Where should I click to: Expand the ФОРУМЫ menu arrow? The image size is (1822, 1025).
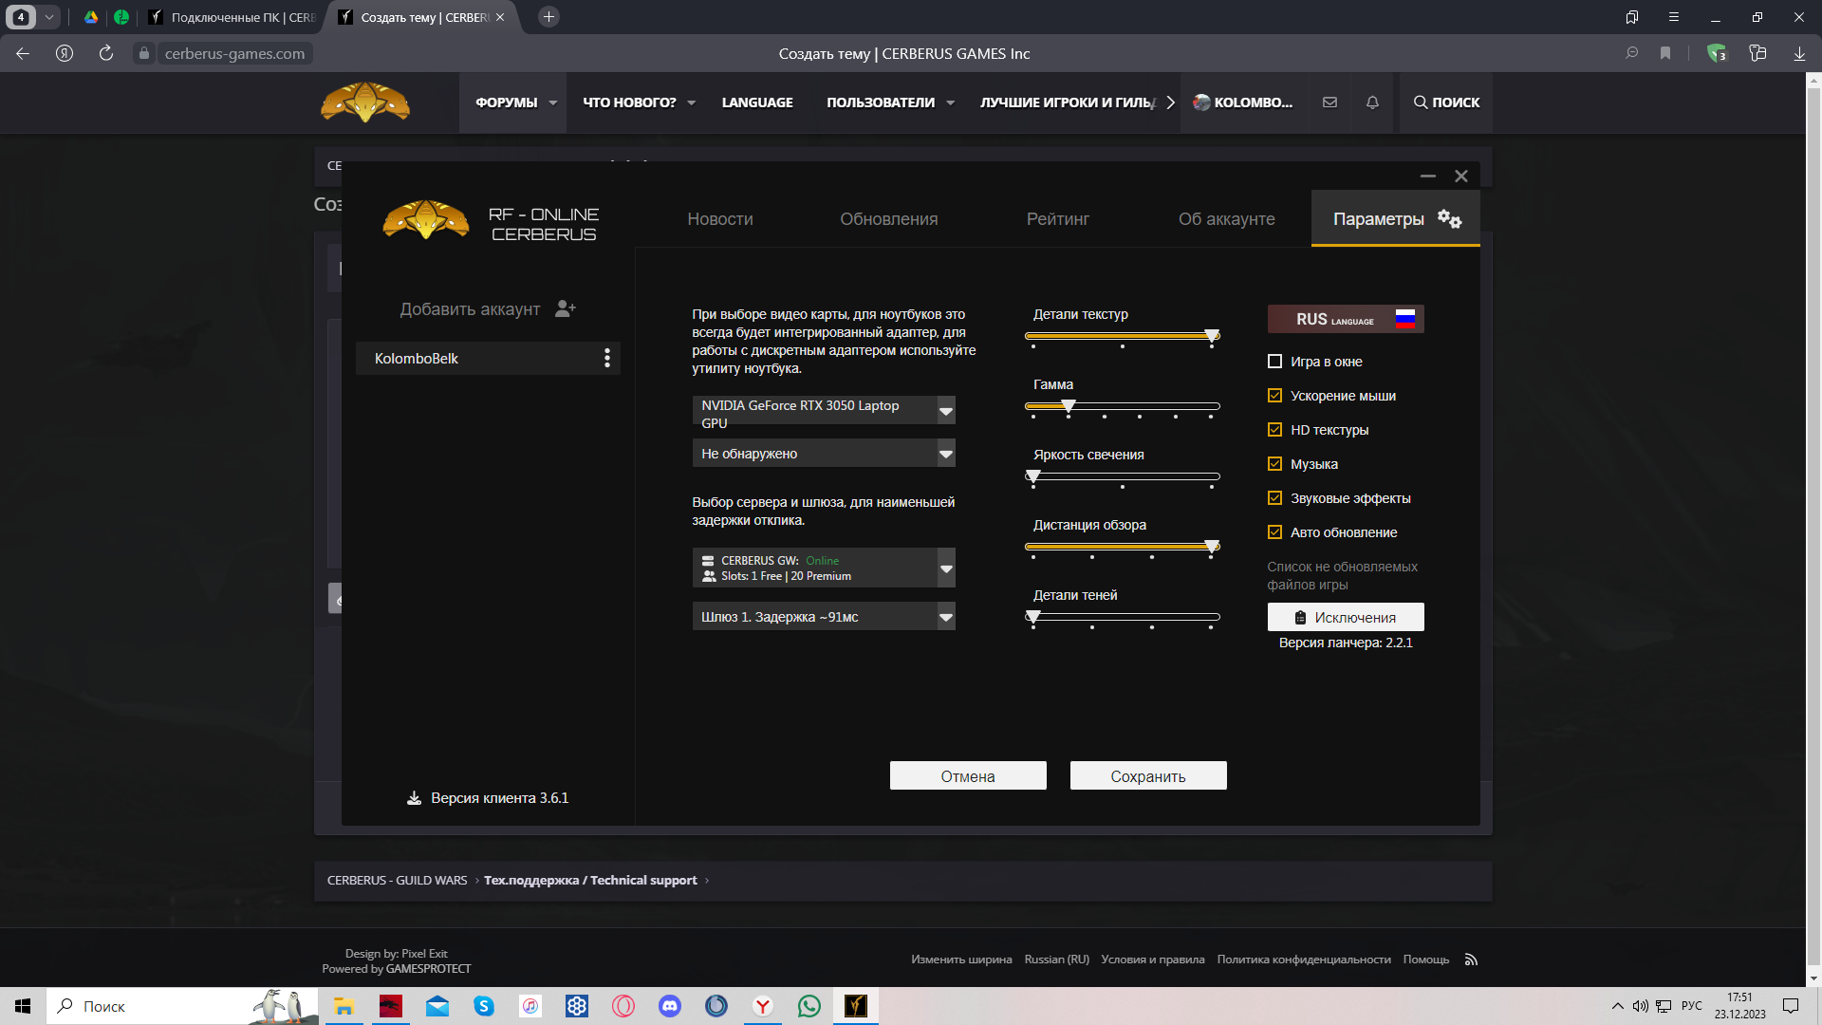[x=552, y=102]
